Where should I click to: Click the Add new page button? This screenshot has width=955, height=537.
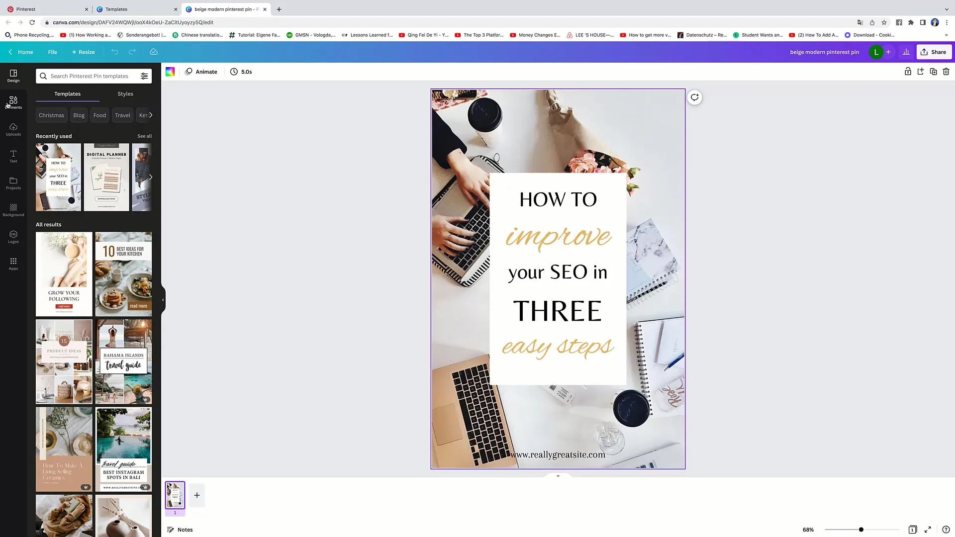(196, 495)
